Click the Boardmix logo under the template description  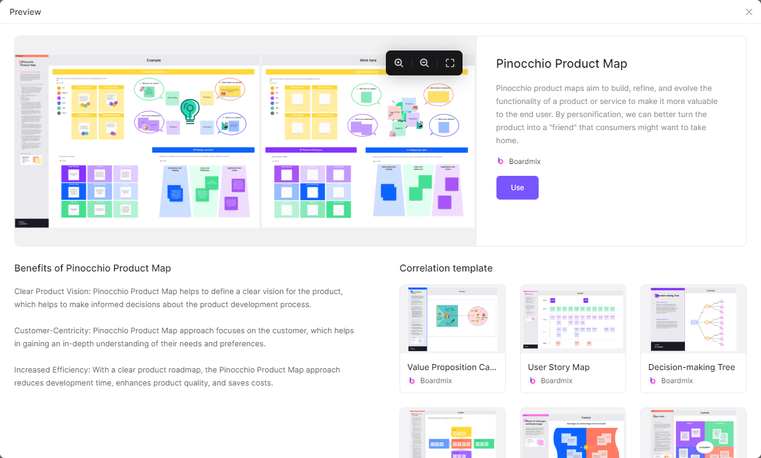pos(501,161)
